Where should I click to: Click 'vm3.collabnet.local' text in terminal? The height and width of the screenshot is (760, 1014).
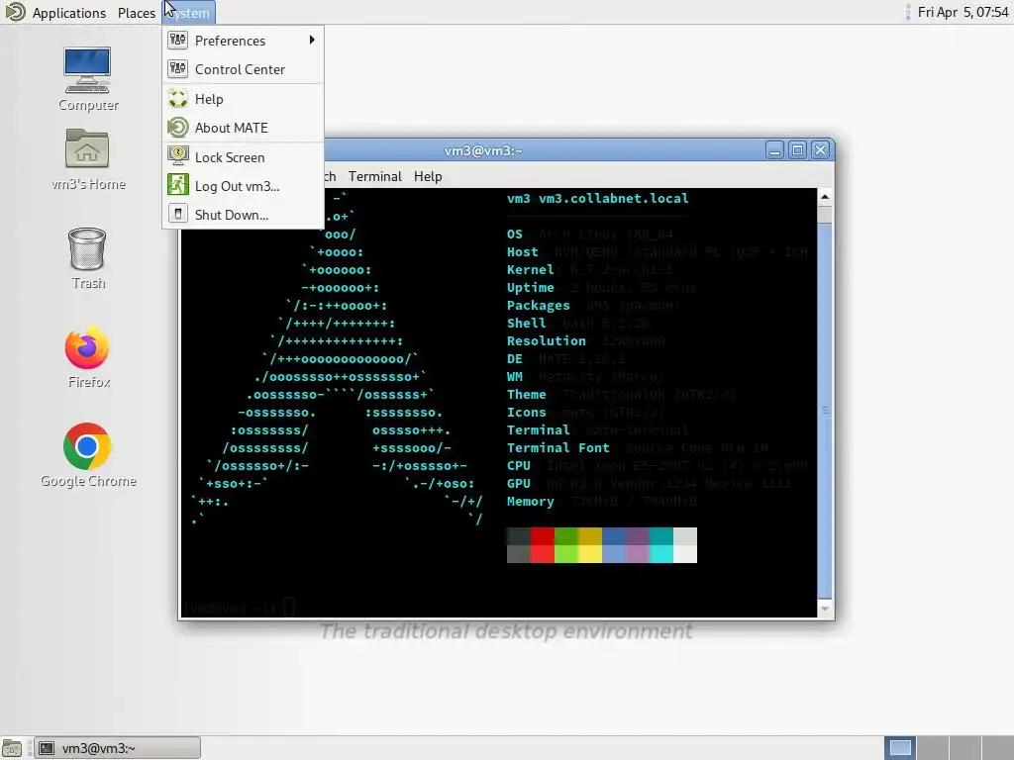coord(613,198)
